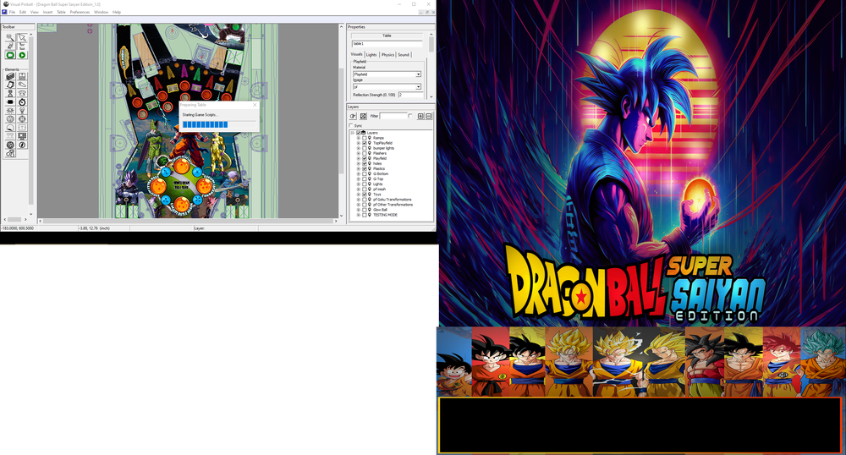Uncheck the holes layer checkbox
This screenshot has height=455, width=846.
tap(364, 163)
